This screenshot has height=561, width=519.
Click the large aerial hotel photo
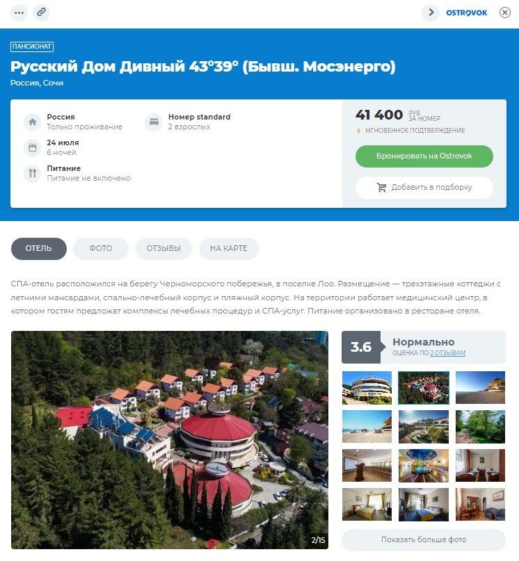[x=170, y=440]
